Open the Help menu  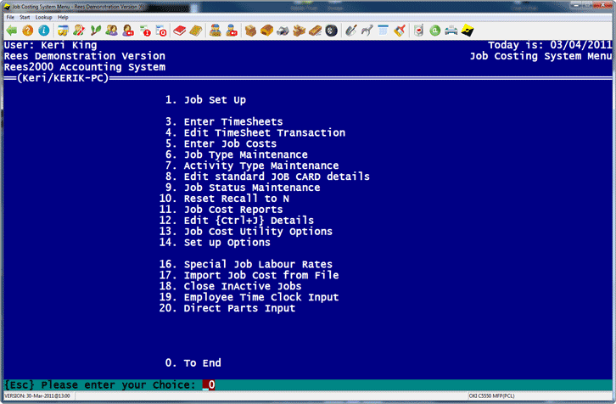63,17
